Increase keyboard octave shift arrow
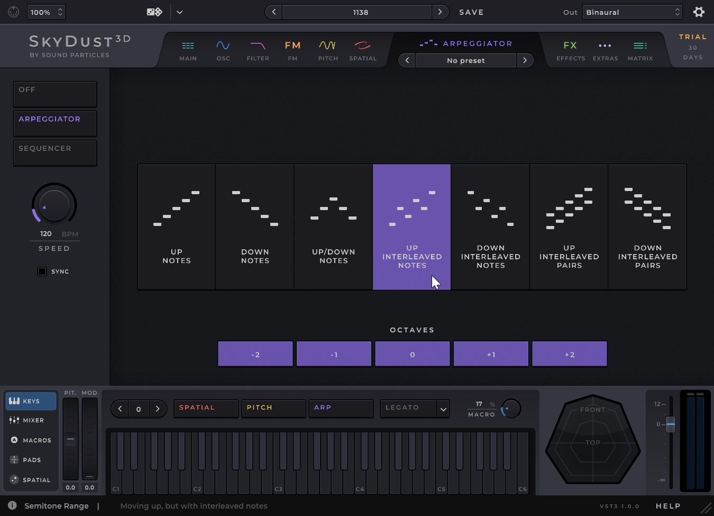714x516 pixels. (x=157, y=409)
